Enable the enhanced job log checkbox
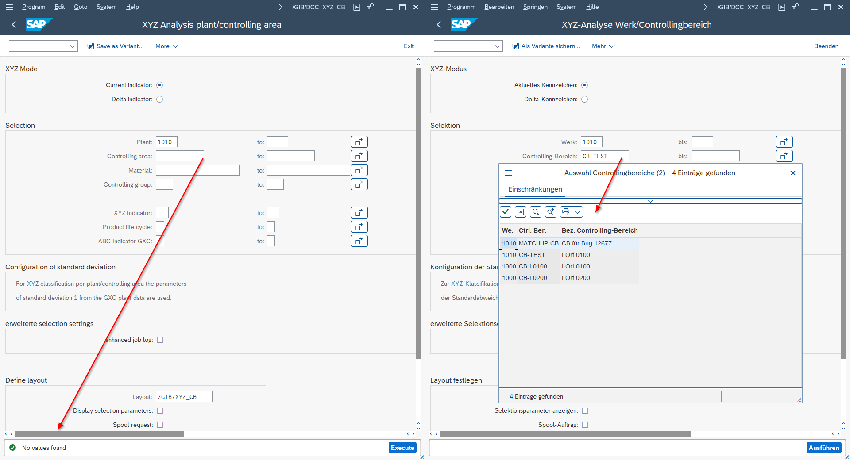Image resolution: width=850 pixels, height=460 pixels. (x=160, y=340)
